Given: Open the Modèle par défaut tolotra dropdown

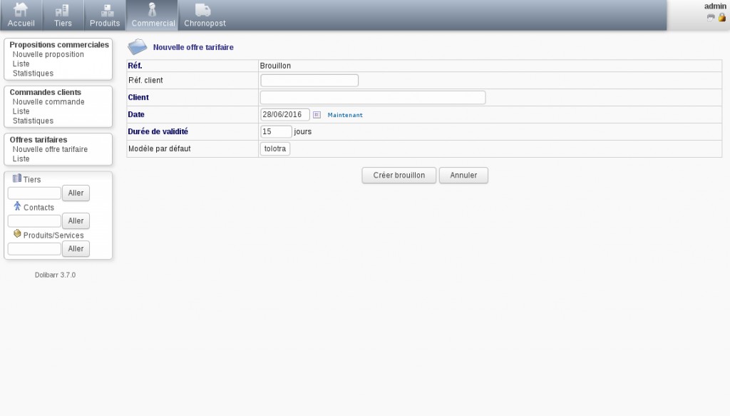Looking at the screenshot, I should coord(275,148).
